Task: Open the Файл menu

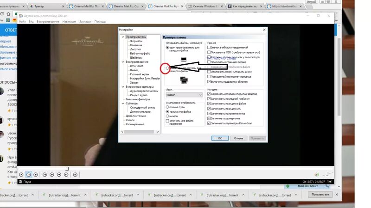Action: pyautogui.click(x=22, y=22)
